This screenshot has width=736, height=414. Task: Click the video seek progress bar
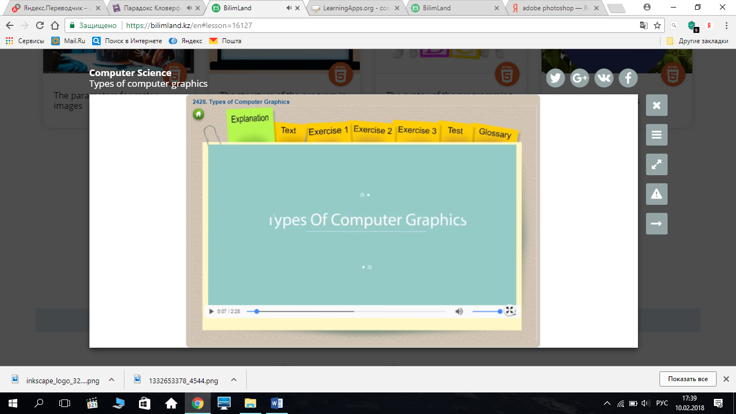[x=346, y=312]
